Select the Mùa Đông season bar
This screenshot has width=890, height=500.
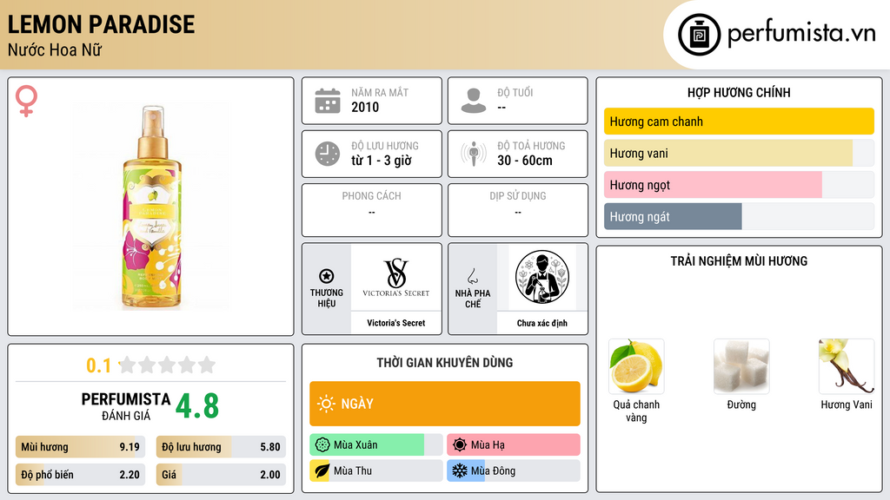514,470
